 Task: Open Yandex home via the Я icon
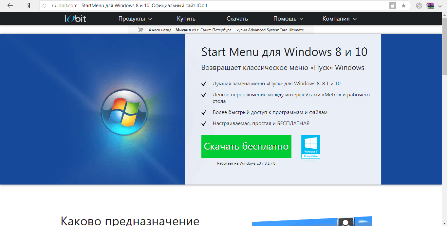(x=28, y=6)
